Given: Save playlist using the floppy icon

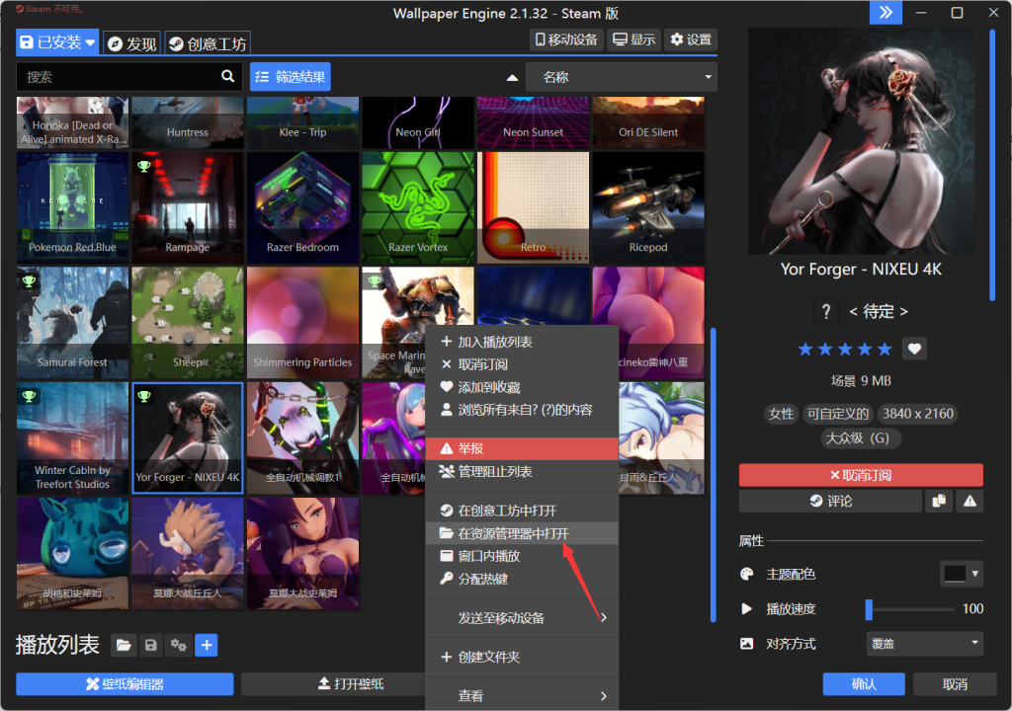Looking at the screenshot, I should (151, 645).
